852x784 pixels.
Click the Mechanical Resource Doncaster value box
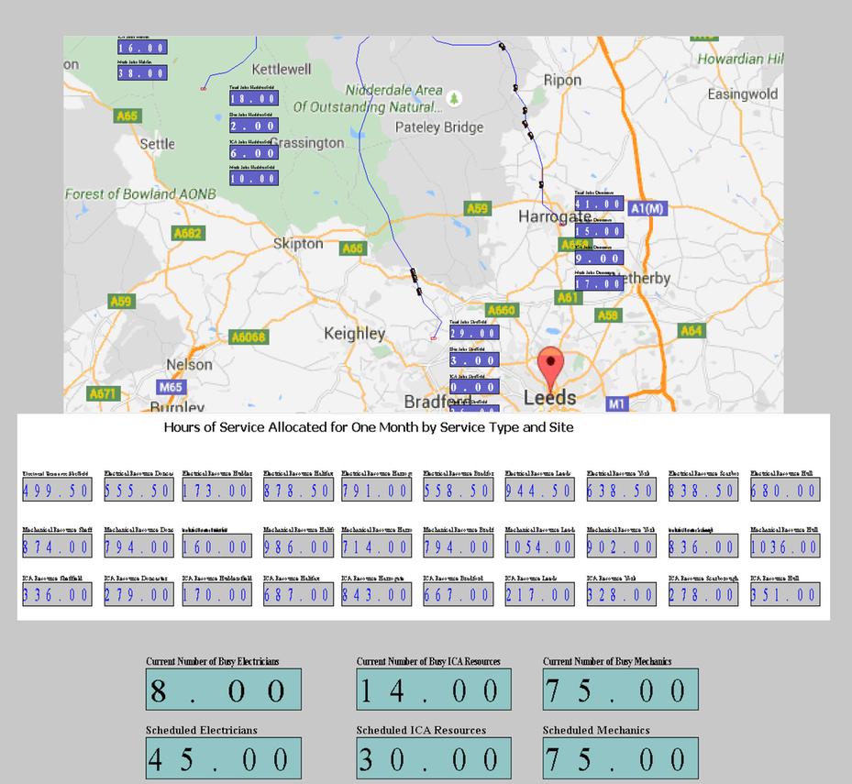click(x=138, y=546)
